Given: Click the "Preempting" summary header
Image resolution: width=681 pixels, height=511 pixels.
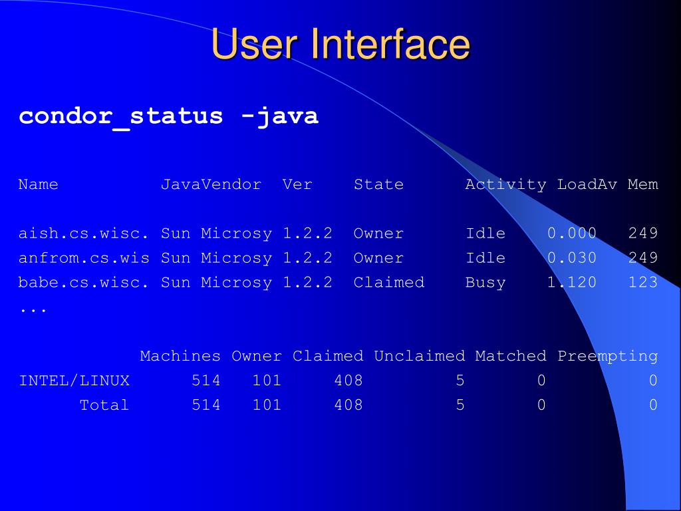Looking at the screenshot, I should tap(608, 357).
